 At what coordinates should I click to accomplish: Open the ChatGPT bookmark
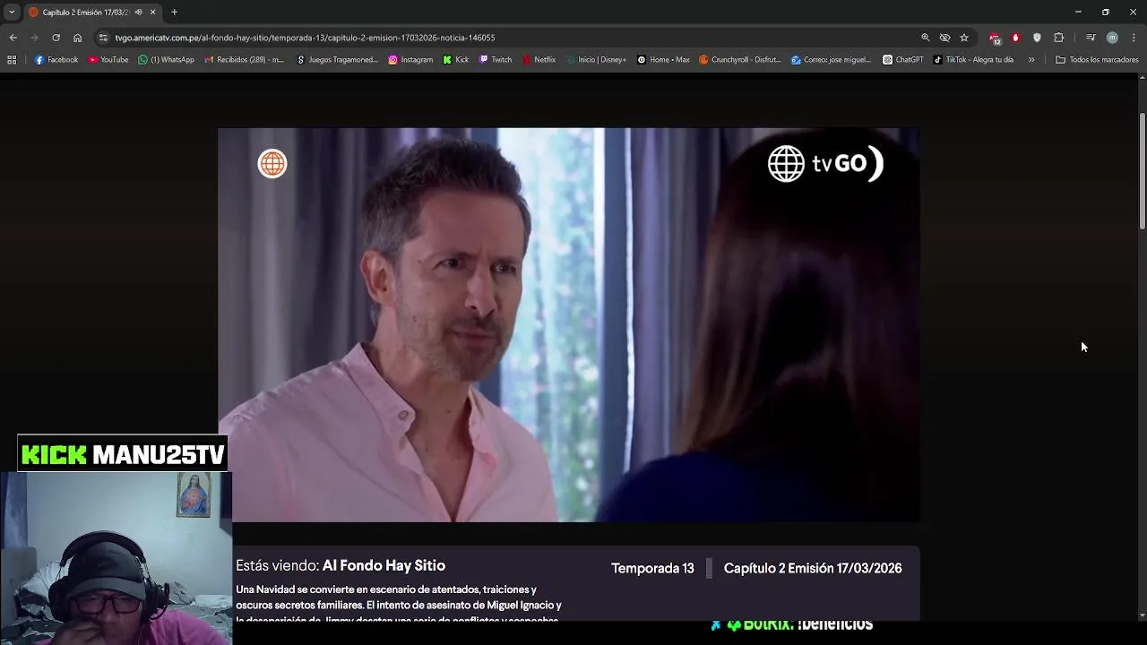coord(903,60)
